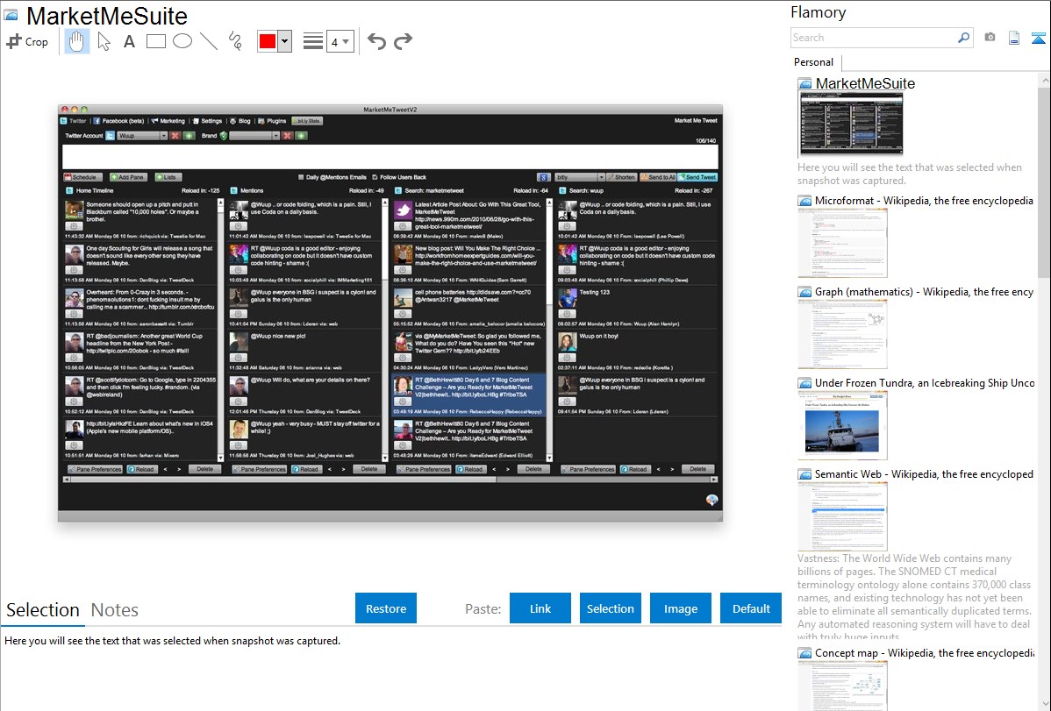This screenshot has height=711, width=1051.
Task: Click the Restore button
Action: point(386,608)
